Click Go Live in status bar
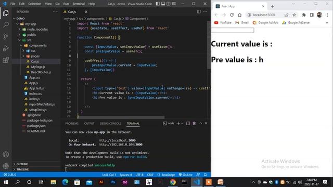This screenshot has height=187, width=333. click(x=185, y=175)
